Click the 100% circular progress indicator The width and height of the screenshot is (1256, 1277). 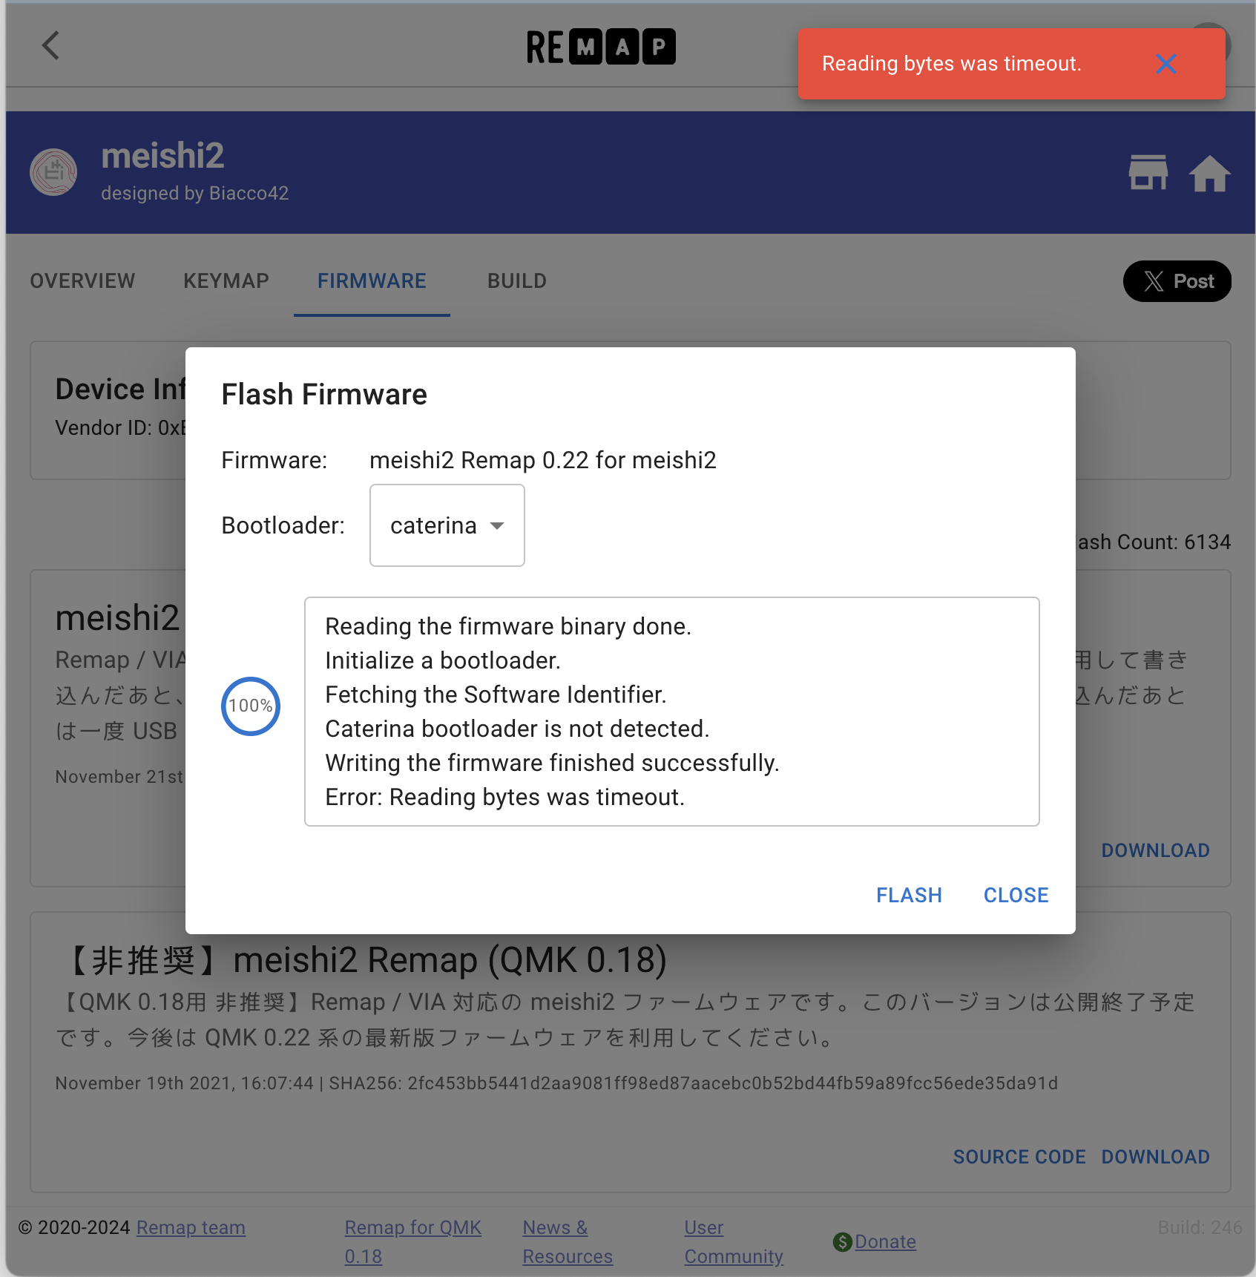click(x=251, y=706)
